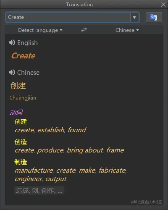Click the word 'make'

coord(87,171)
